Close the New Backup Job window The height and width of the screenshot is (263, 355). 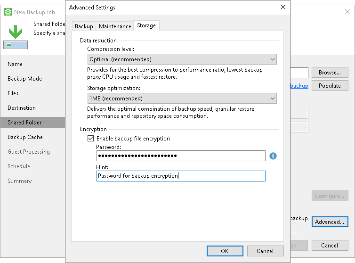click(x=347, y=12)
